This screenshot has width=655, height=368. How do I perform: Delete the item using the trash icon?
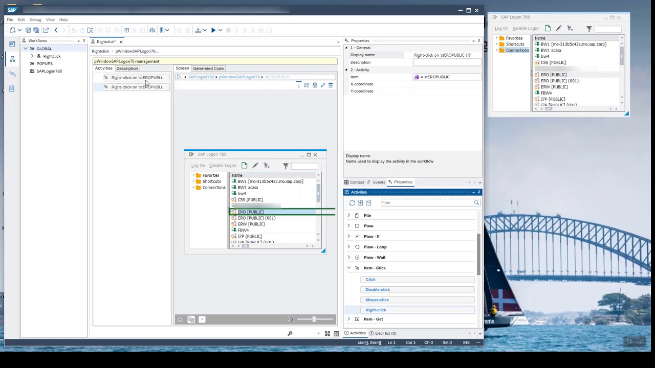(331, 85)
